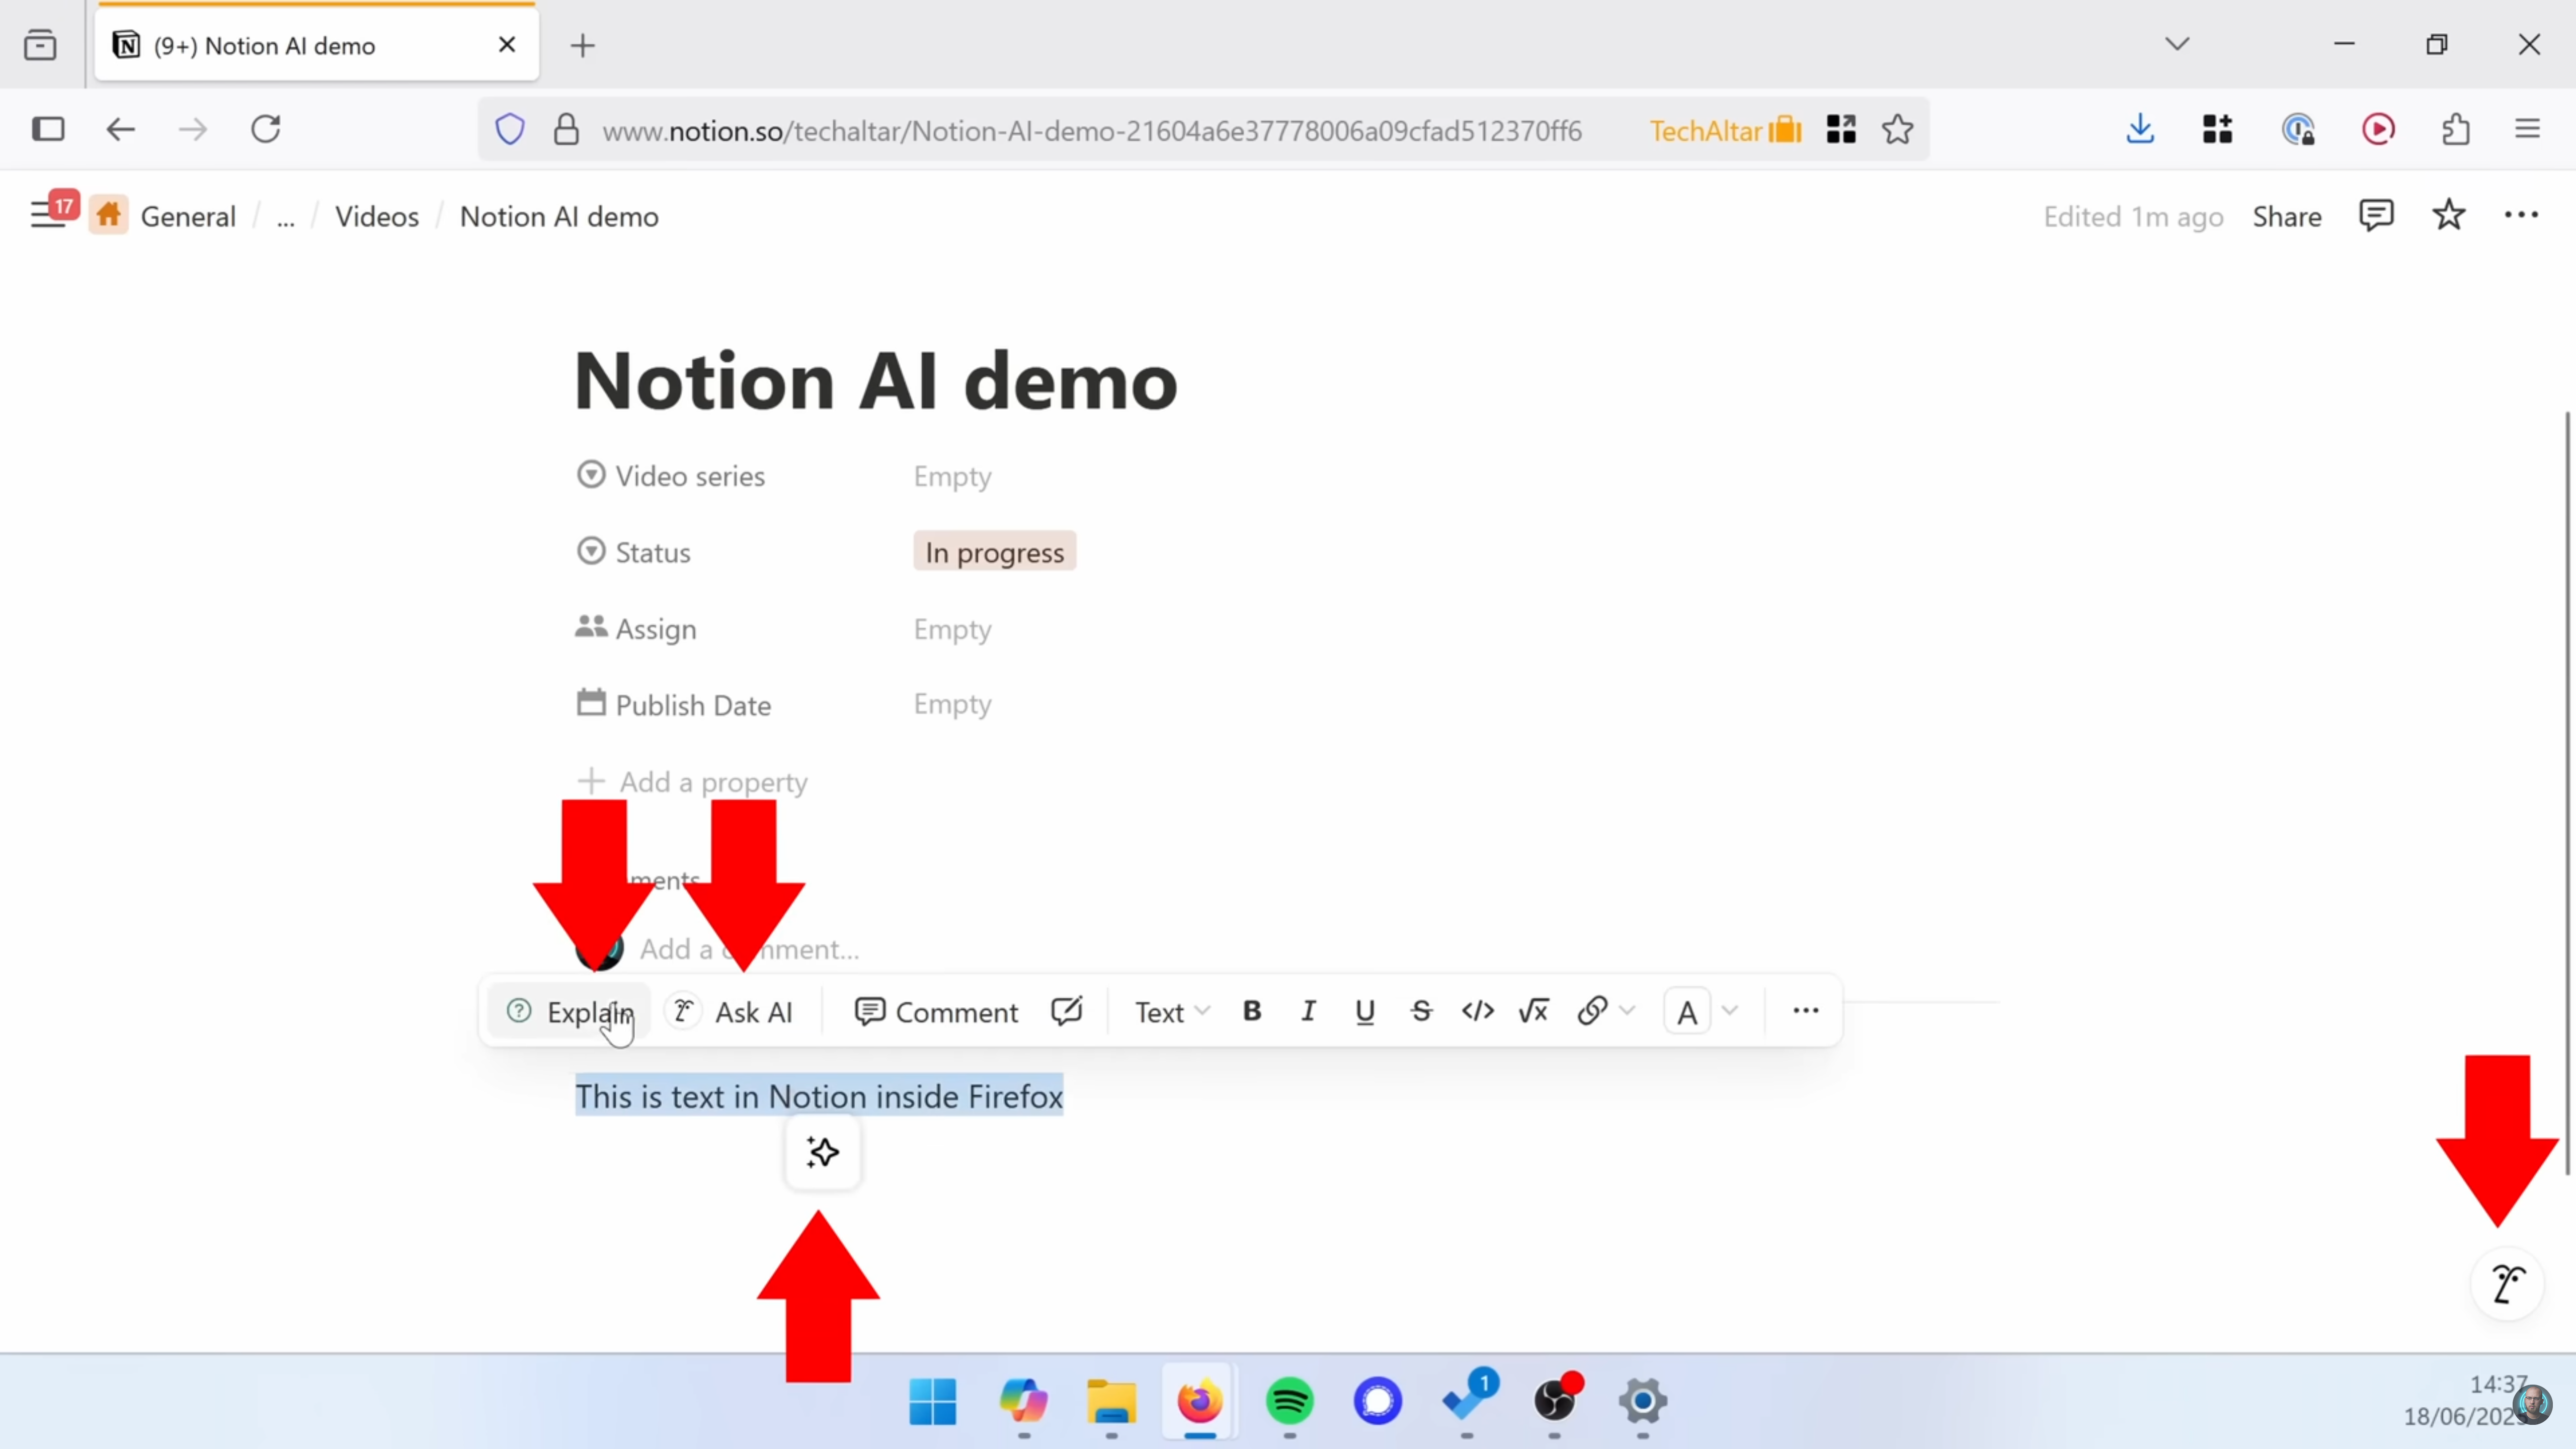Launch Spotify from taskbar

click(x=1289, y=1401)
